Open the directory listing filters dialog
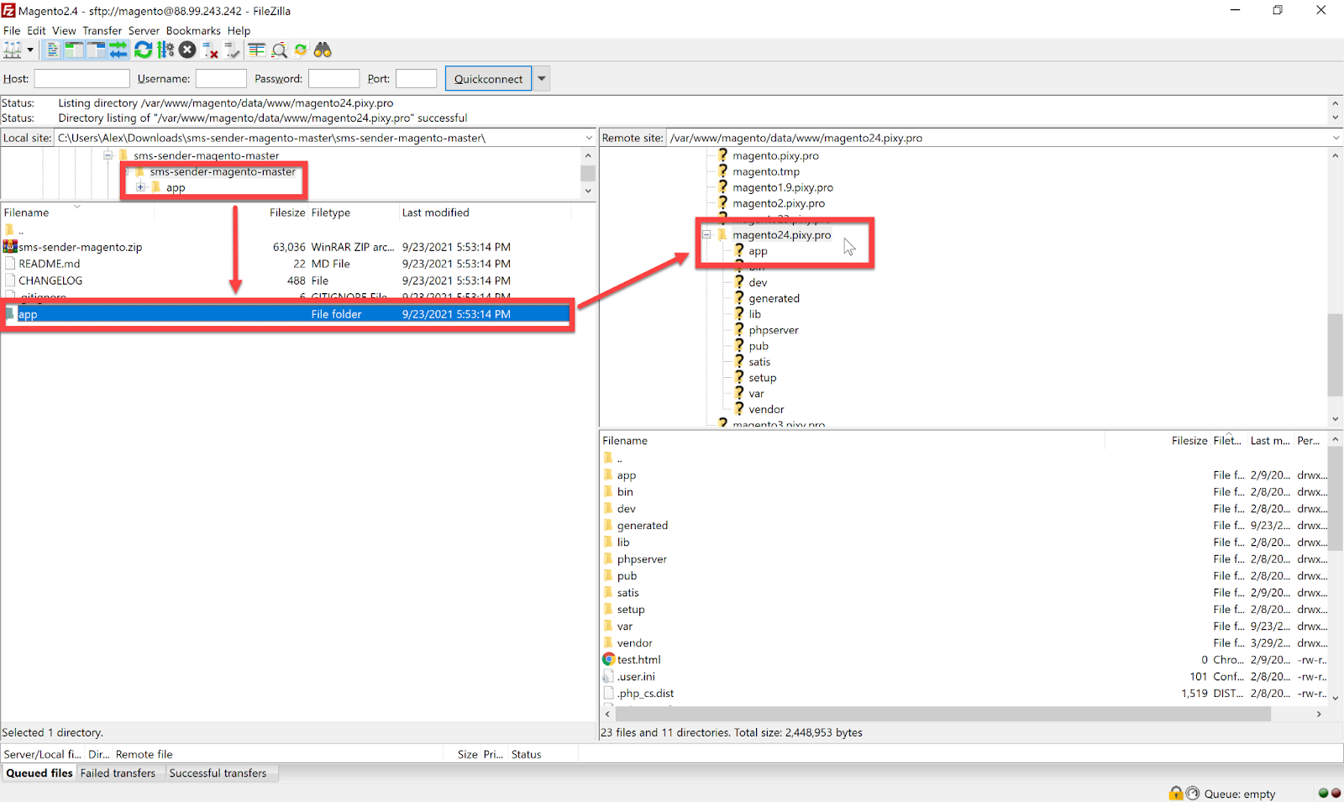Viewport: 1344px width, 802px height. click(257, 50)
